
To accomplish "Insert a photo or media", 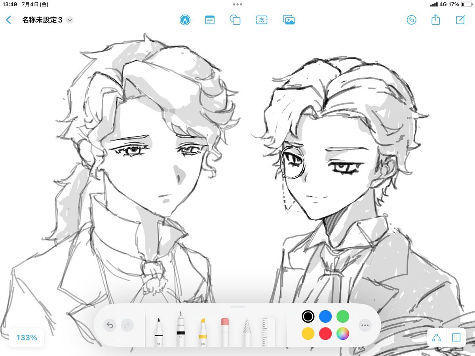I will click(x=289, y=20).
